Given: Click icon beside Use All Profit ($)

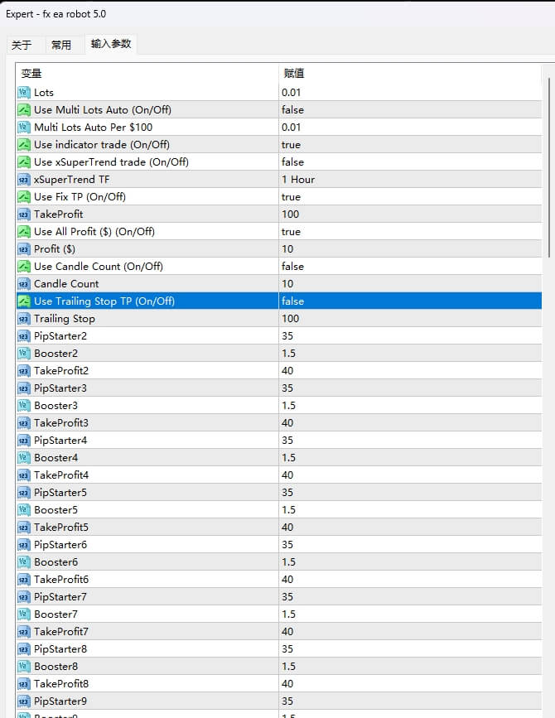Looking at the screenshot, I should pyautogui.click(x=24, y=232).
